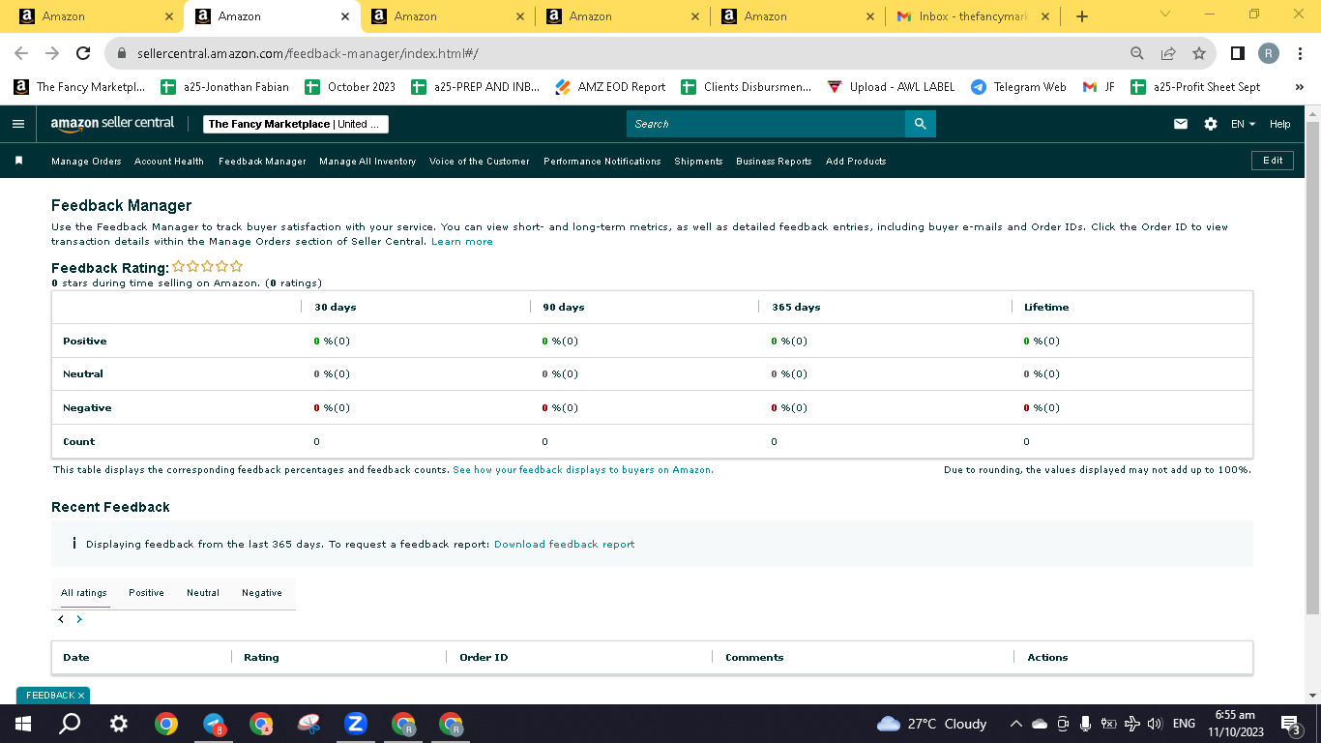Show hidden system tray icons
The width and height of the screenshot is (1321, 743).
pos(1015,724)
